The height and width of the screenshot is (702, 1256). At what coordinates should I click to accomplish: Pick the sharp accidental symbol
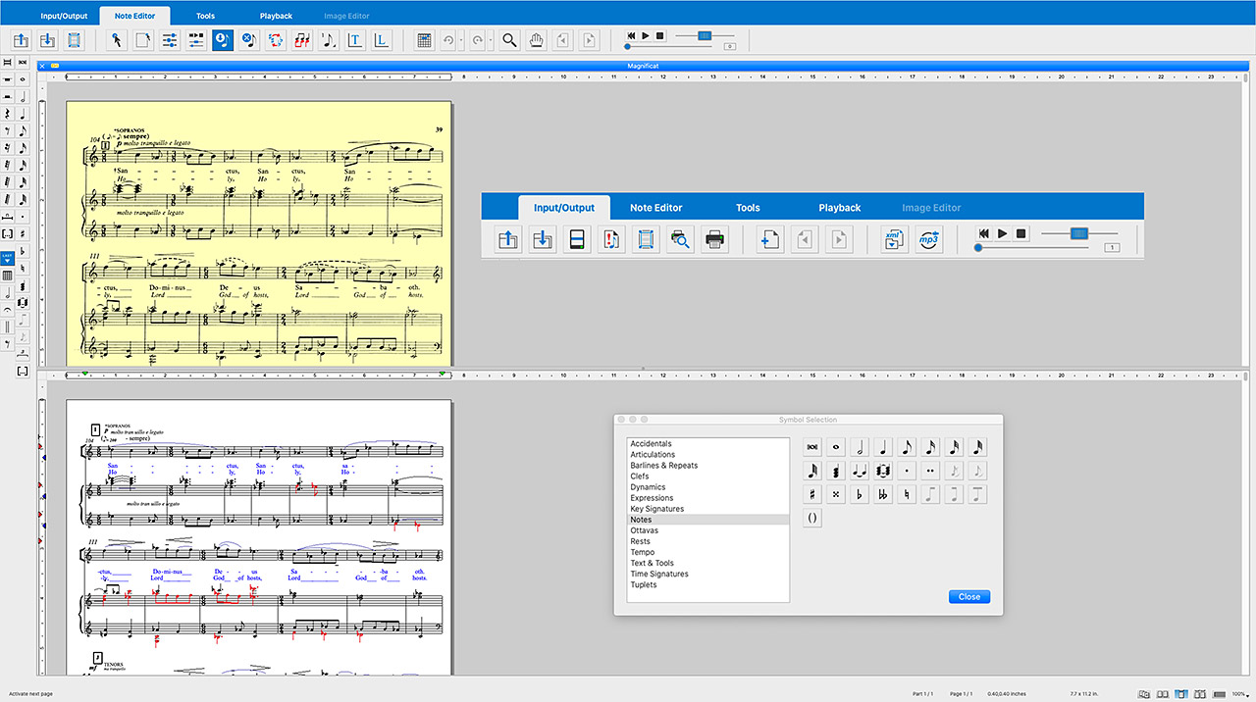tap(812, 494)
